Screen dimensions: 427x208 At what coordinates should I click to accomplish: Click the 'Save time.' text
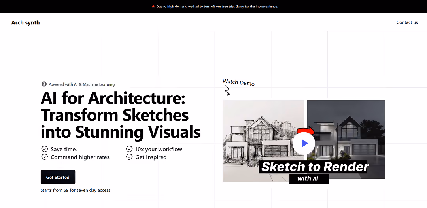pyautogui.click(x=64, y=149)
